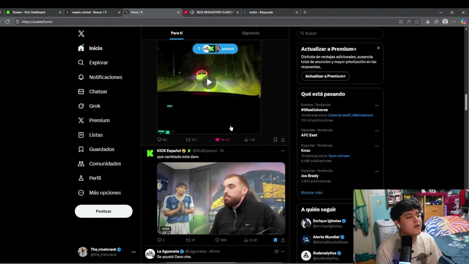This screenshot has height=264, width=469.
Task: Switch to Para ti tab
Action: pos(177,33)
